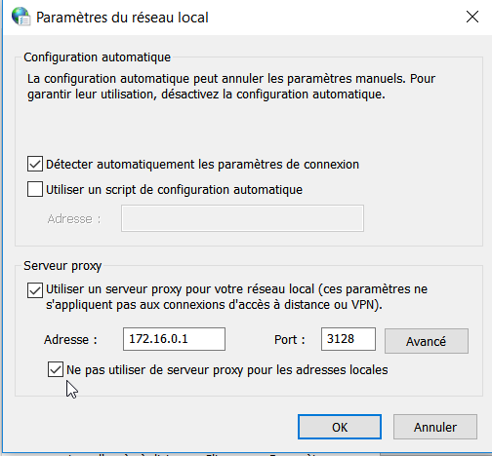
Task: Cancel changes with the Annuler button
Action: pyautogui.click(x=435, y=427)
